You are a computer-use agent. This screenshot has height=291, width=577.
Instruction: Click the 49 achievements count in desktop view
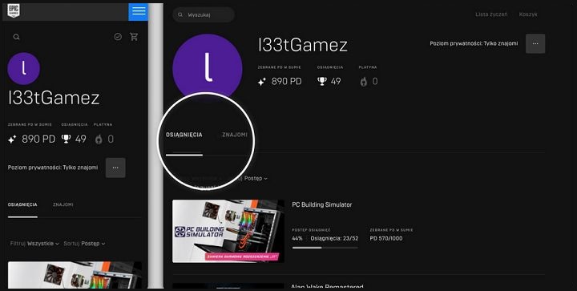[336, 81]
